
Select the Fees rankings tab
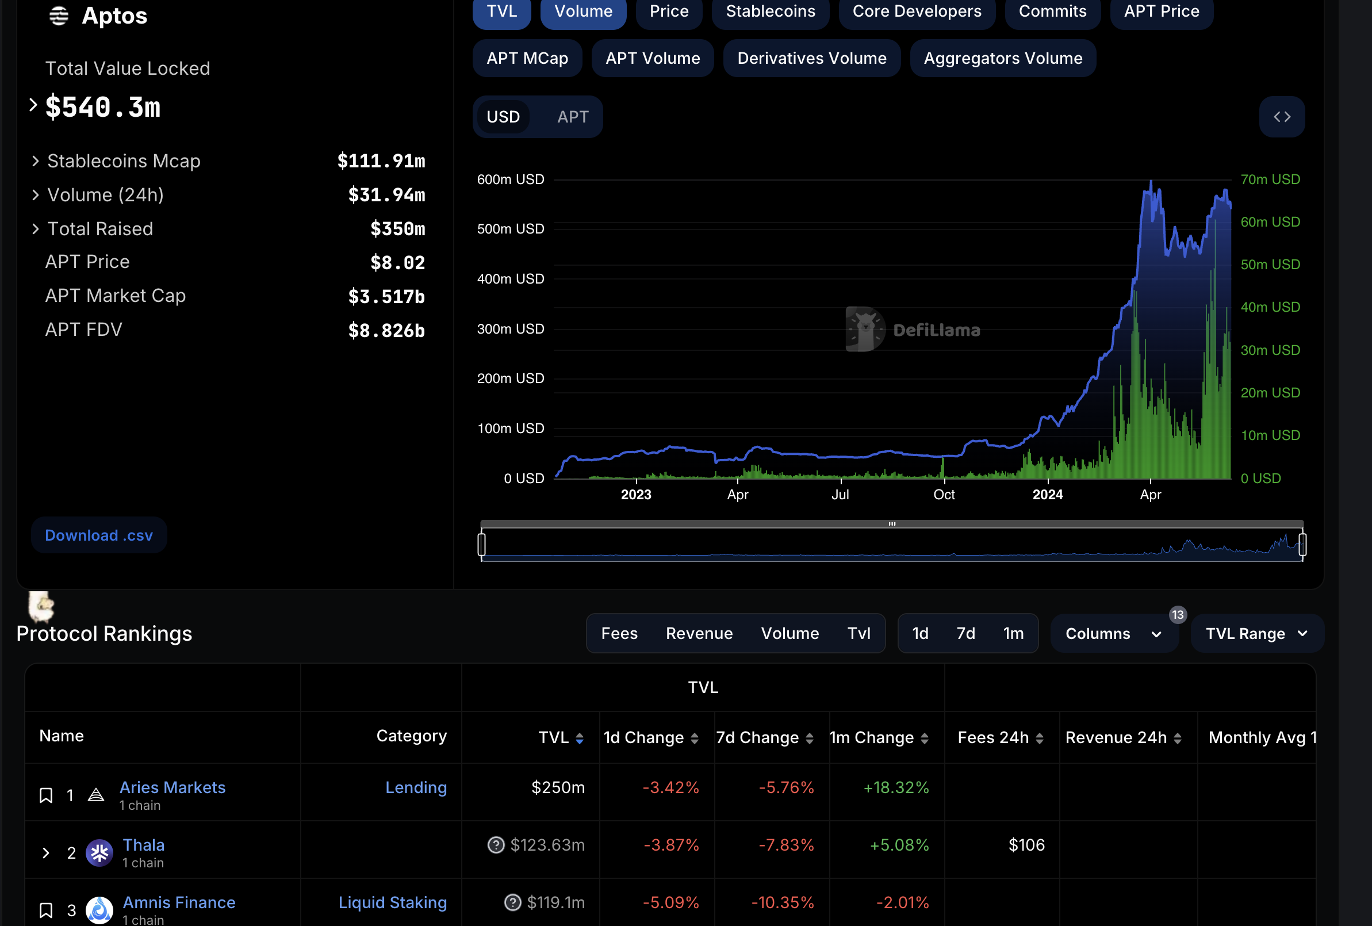(619, 634)
